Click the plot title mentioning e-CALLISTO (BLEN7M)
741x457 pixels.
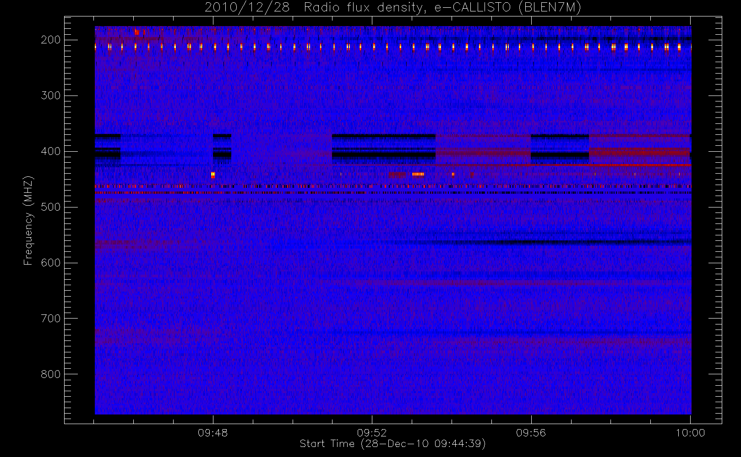click(x=393, y=8)
